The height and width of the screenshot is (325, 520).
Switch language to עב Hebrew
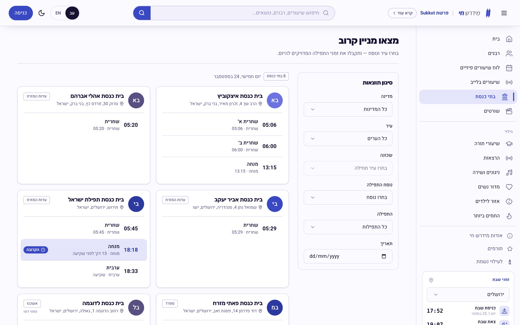tap(72, 13)
